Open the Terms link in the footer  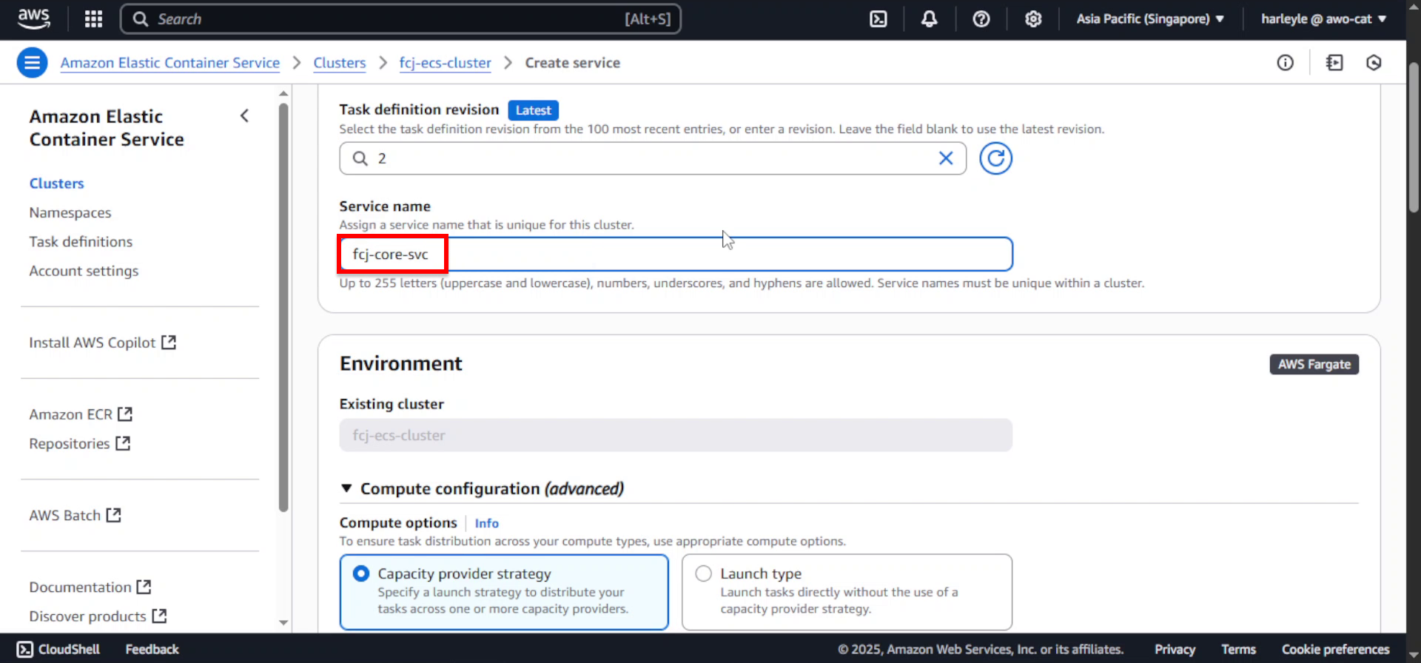coord(1238,649)
